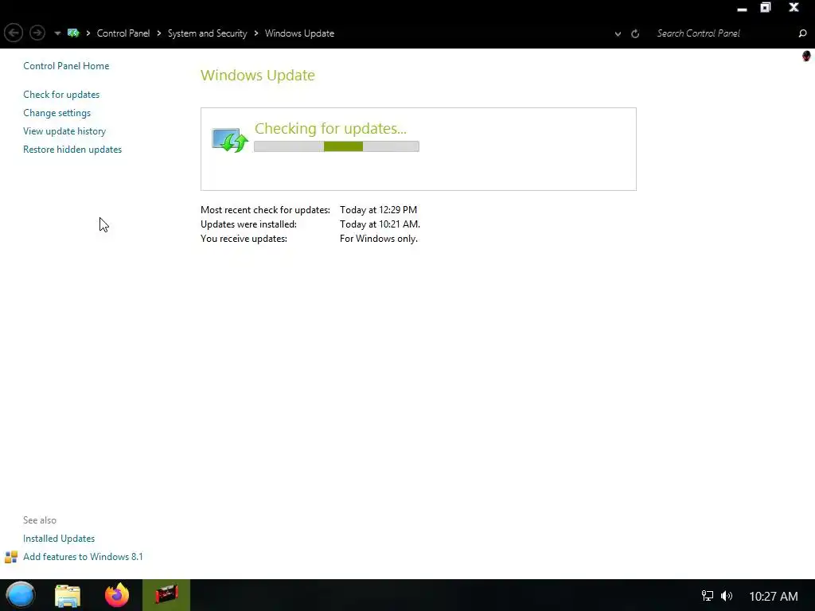Image resolution: width=815 pixels, height=611 pixels.
Task: Click 'Today at 12:29 PM' value
Action: click(x=378, y=210)
